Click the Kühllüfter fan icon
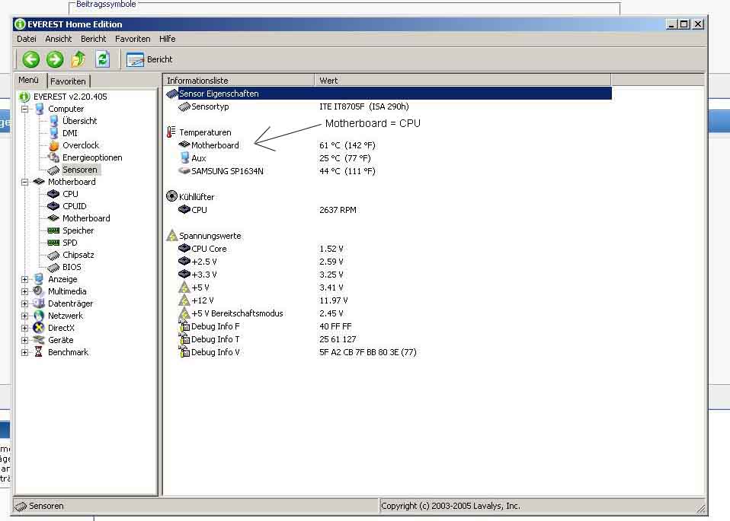Image resolution: width=730 pixels, height=521 pixels. click(x=171, y=196)
